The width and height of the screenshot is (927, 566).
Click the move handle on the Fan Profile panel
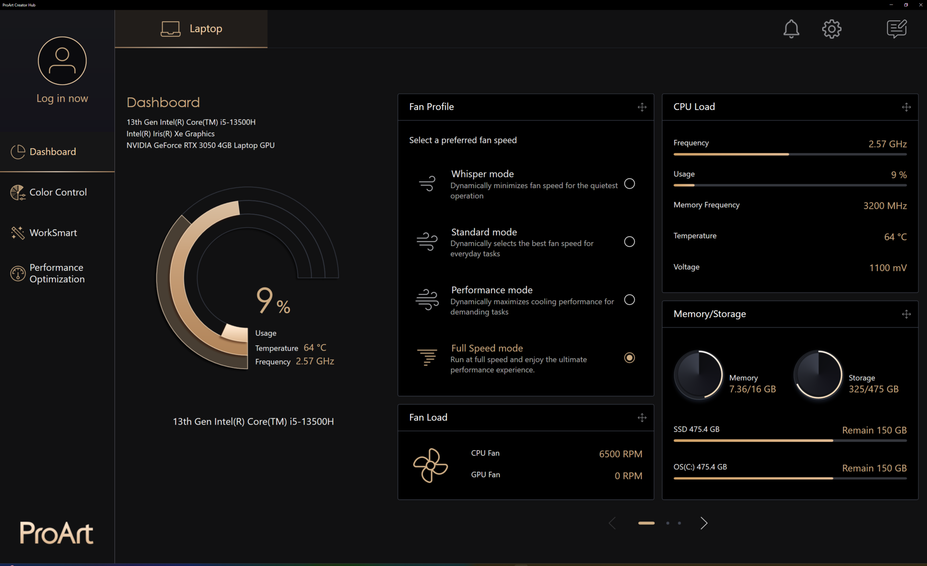642,107
